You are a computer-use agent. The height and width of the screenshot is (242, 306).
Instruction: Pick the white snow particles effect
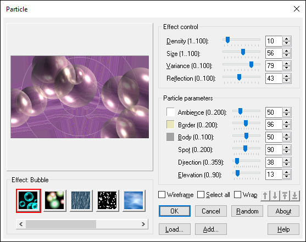coord(107,201)
